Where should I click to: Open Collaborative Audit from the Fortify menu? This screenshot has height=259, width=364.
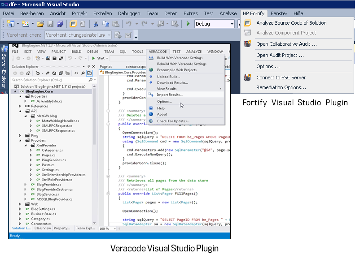[286, 44]
